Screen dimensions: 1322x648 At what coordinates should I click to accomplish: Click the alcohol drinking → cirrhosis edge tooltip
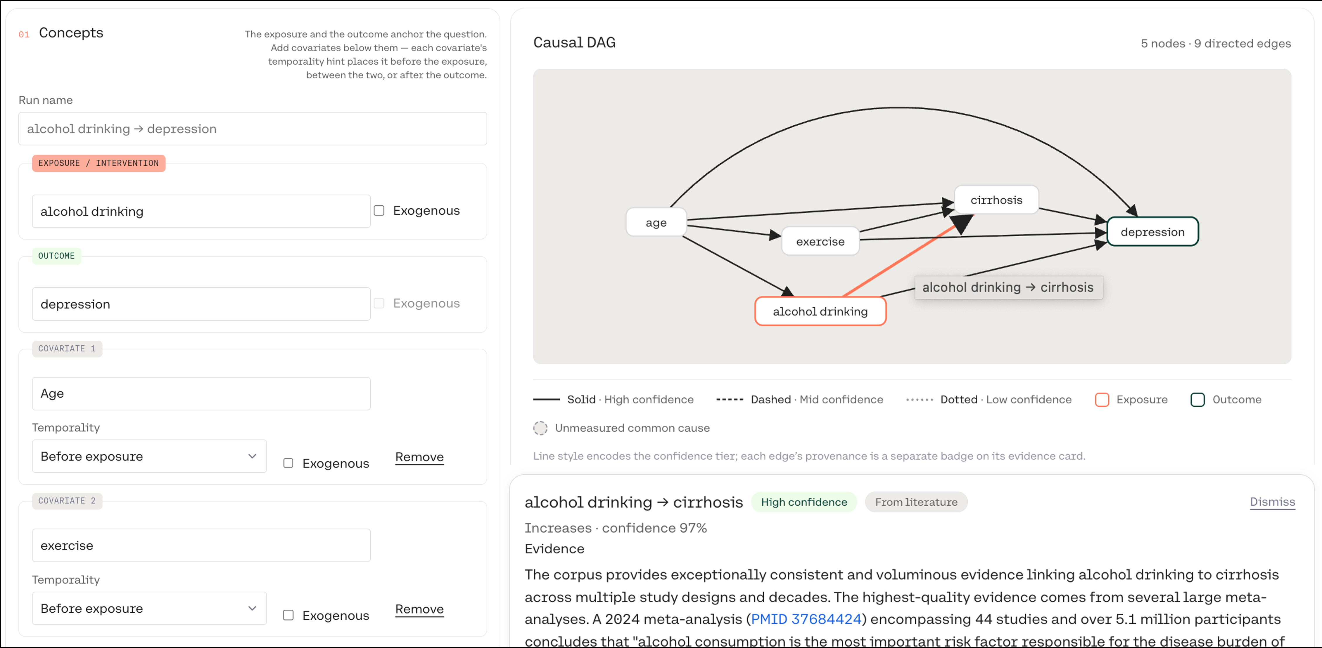[1008, 287]
